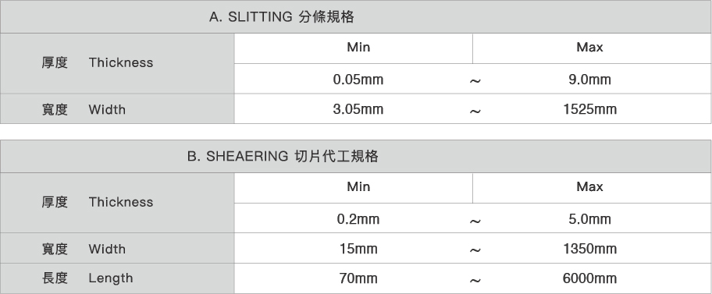Click the Max header in shearing table
This screenshot has height=294, width=712.
[589, 187]
